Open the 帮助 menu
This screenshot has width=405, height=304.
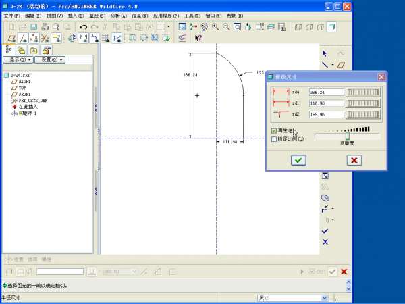pyautogui.click(x=235, y=16)
